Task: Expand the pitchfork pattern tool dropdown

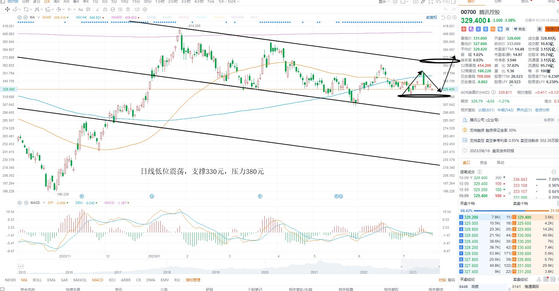Action: pos(41,9)
